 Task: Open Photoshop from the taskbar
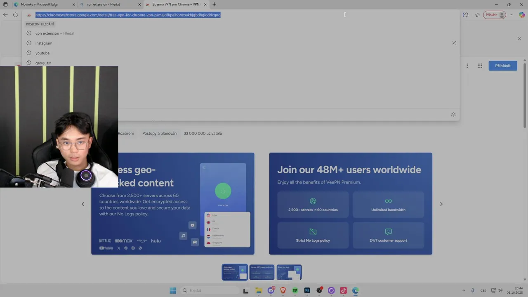pos(307,290)
